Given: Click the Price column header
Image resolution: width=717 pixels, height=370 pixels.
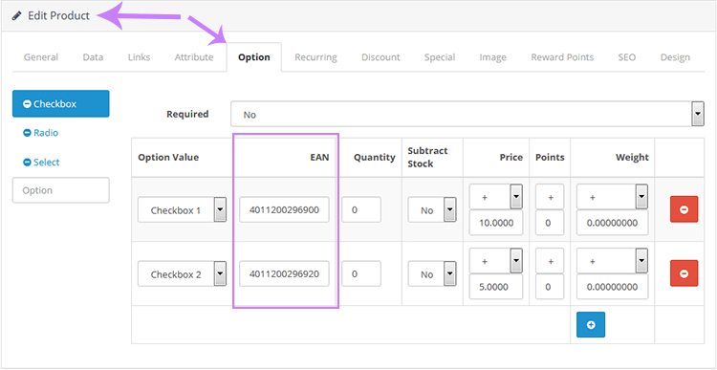Looking at the screenshot, I should pyautogui.click(x=511, y=158).
